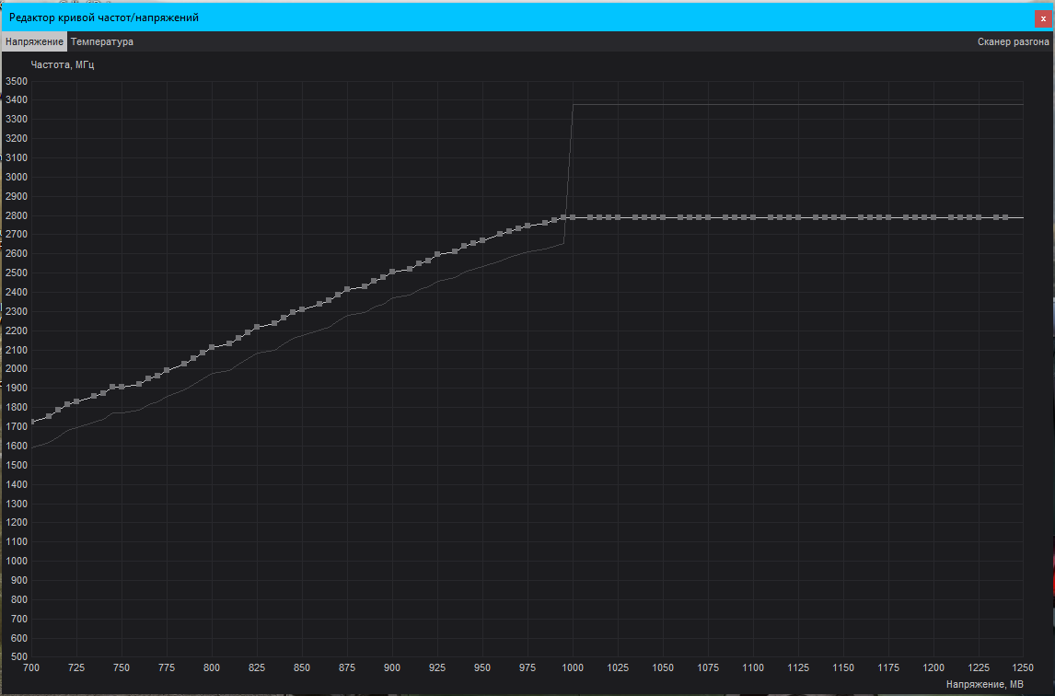This screenshot has width=1055, height=696.
Task: Click the 1000 label on voltage axis
Action: tap(573, 667)
